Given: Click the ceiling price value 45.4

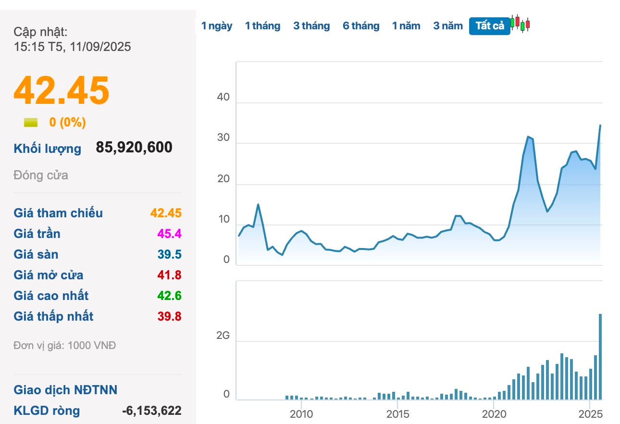Looking at the screenshot, I should 169,234.
